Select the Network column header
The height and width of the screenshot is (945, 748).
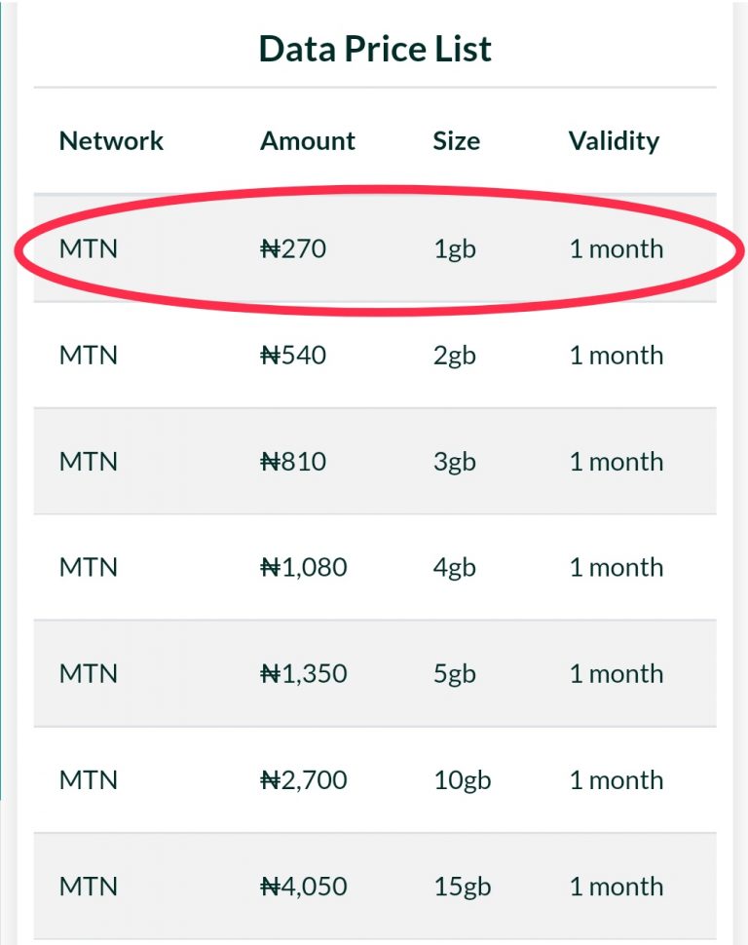click(x=111, y=141)
